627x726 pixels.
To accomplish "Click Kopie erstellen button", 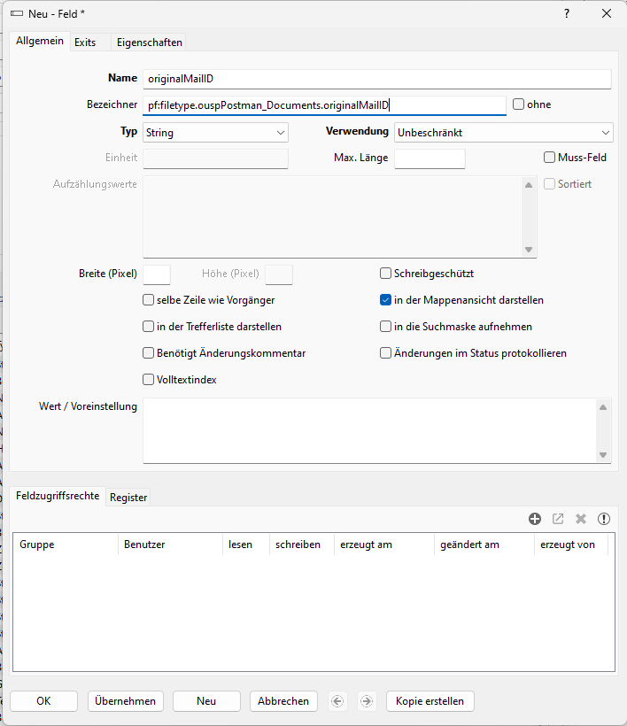I will coord(430,701).
